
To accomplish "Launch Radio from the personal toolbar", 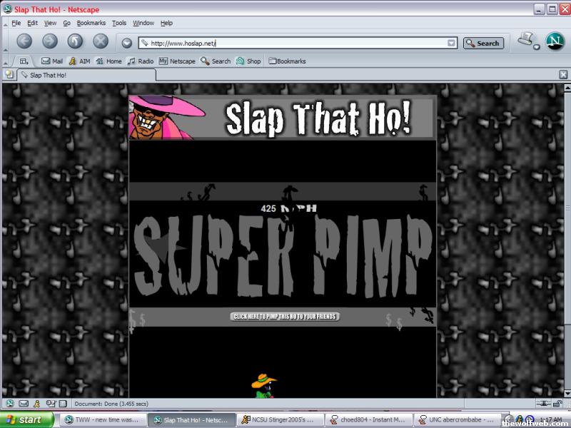I will [x=141, y=61].
